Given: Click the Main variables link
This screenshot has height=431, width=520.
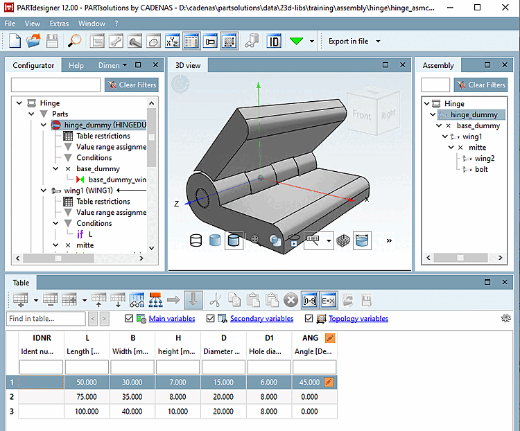Looking at the screenshot, I should [x=172, y=319].
